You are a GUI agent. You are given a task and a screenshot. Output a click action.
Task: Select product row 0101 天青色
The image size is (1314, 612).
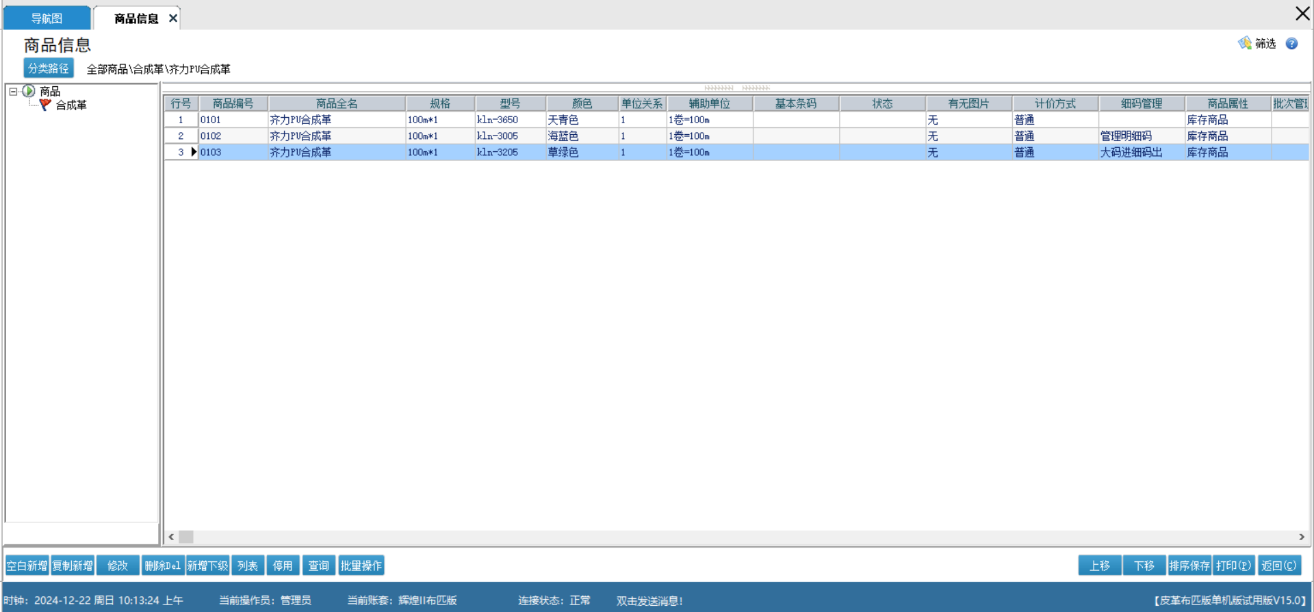(x=301, y=120)
